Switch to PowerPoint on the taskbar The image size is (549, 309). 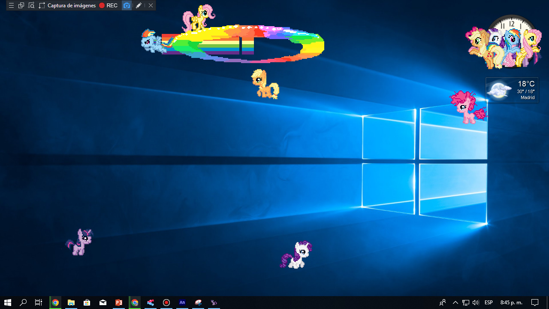(x=119, y=303)
